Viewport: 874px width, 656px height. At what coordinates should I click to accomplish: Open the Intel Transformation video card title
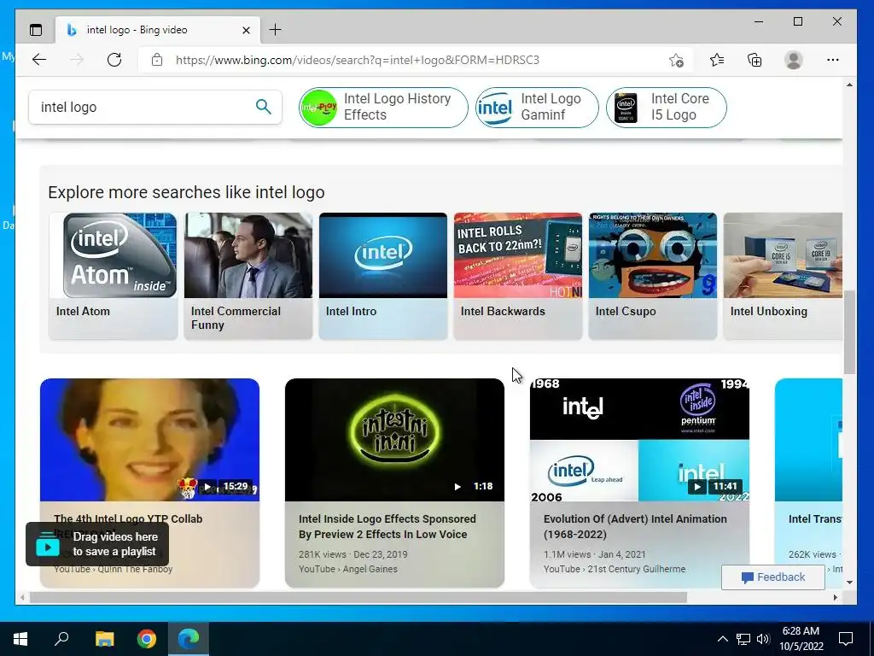pos(815,519)
